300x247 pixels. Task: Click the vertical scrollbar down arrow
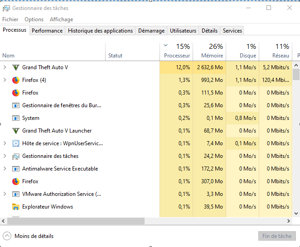(296, 213)
